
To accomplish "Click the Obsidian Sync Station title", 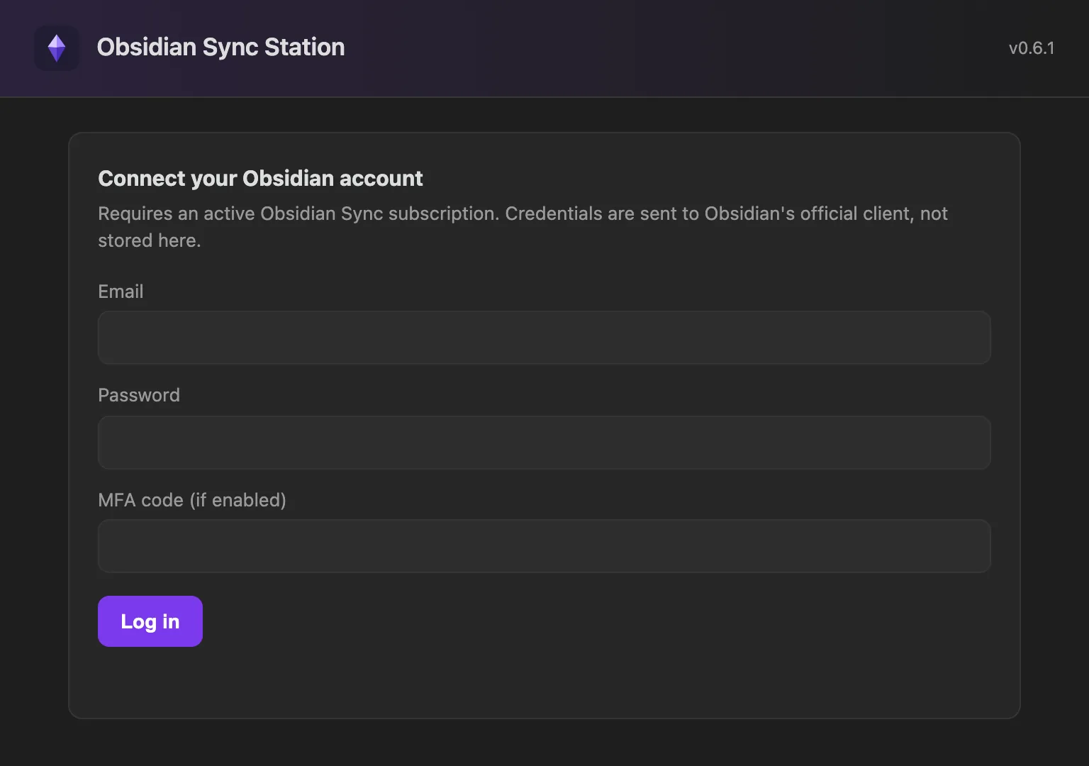I will tap(220, 48).
